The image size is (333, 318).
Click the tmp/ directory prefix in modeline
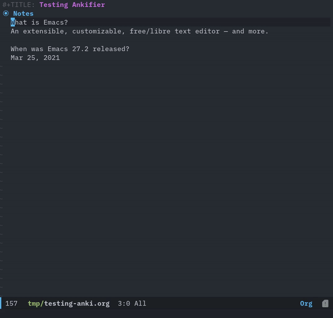point(36,303)
